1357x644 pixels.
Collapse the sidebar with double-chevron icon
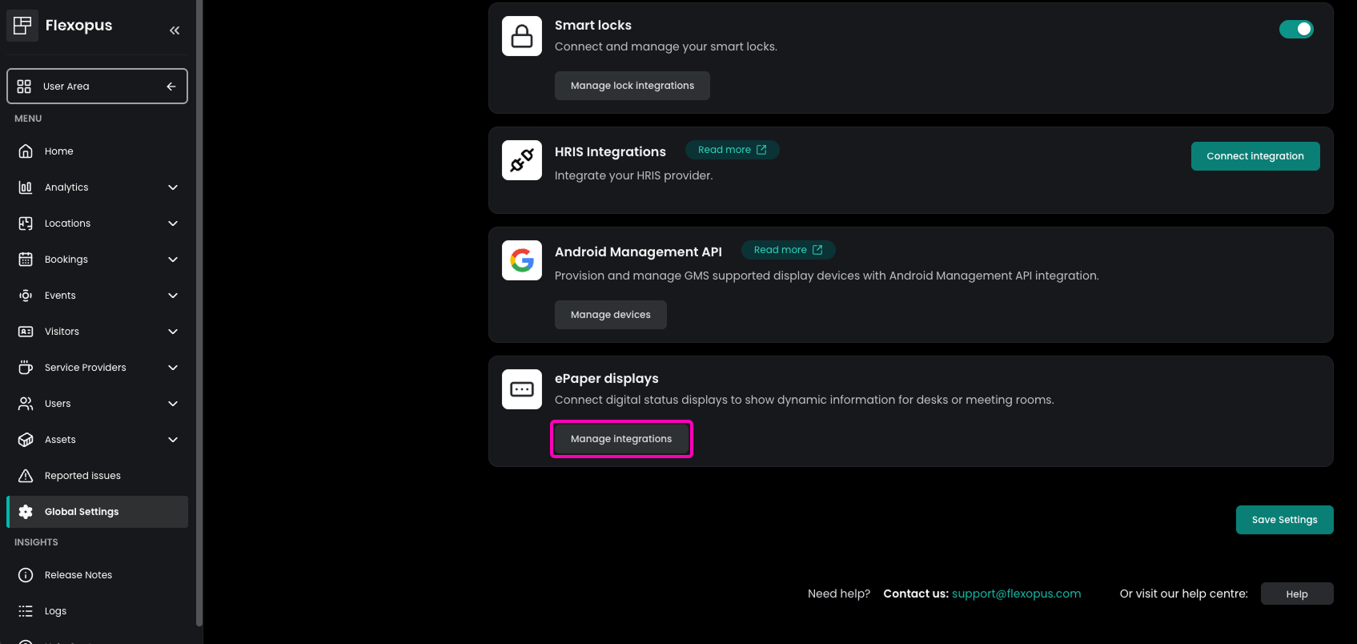[175, 30]
